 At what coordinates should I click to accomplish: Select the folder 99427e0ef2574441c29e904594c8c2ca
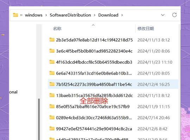pyautogui.click(x=113, y=129)
